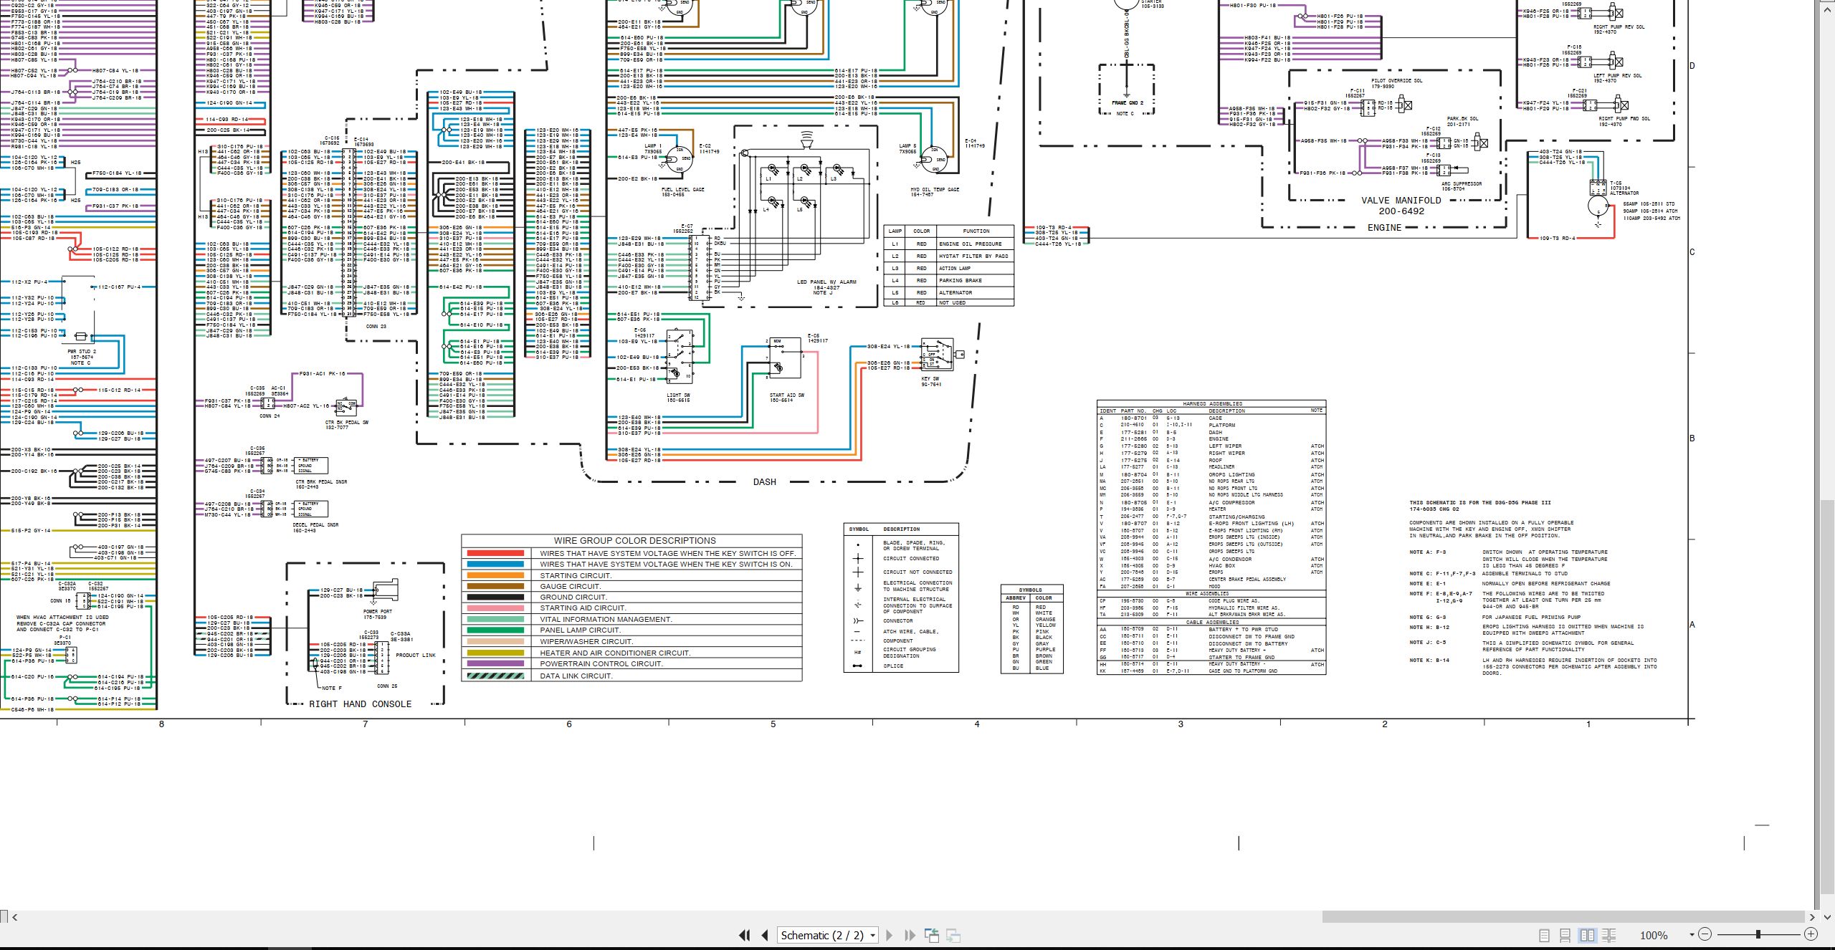
Task: Click the 'HARNESS ASSEMBLIES' table title
Action: (1212, 404)
